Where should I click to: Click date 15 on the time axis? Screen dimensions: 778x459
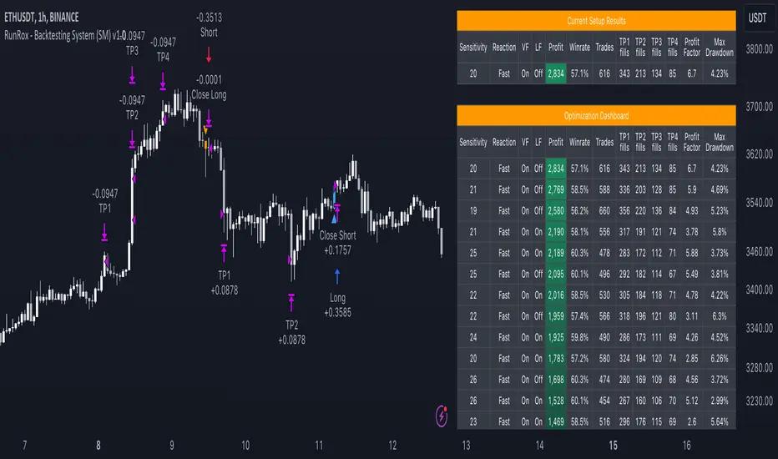click(614, 445)
